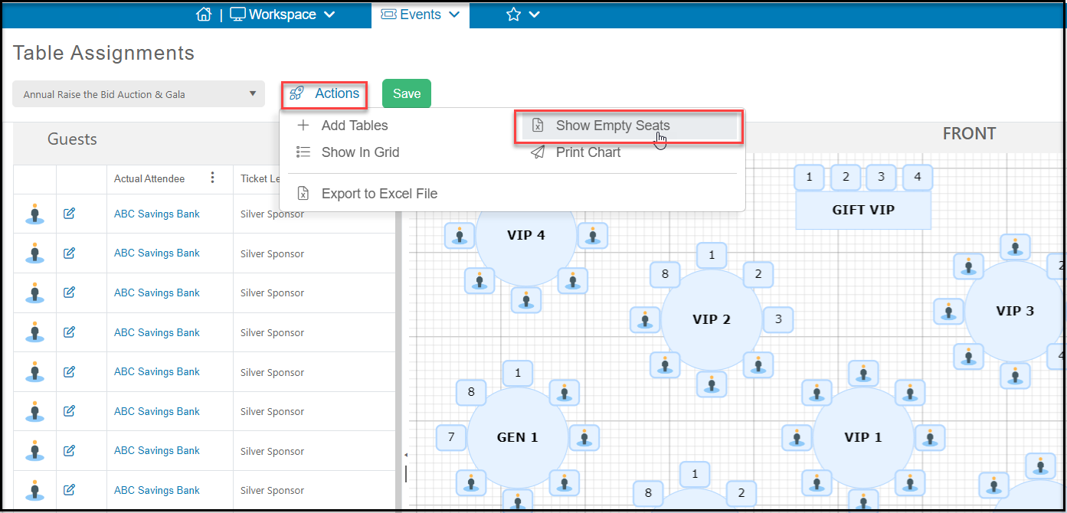Viewport: 1067px width, 513px height.
Task: Click the Actual Attendee column header
Action: tap(149, 178)
